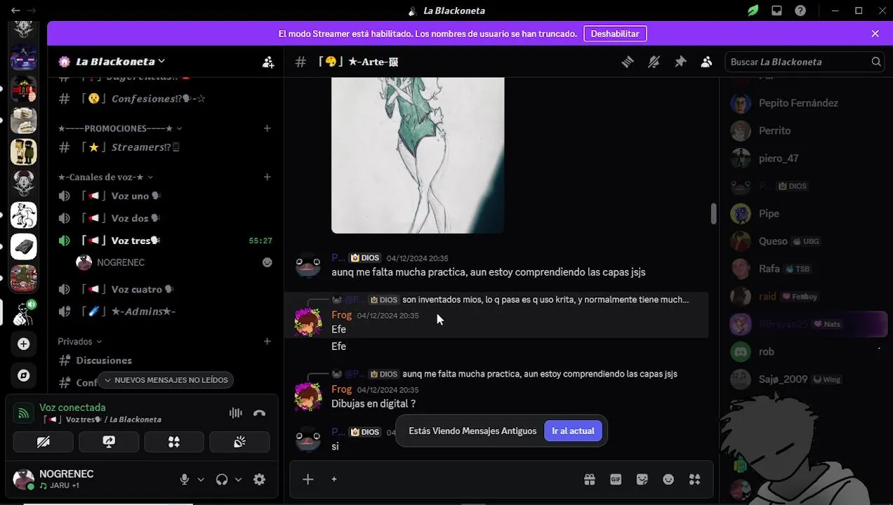893x505 pixels.
Task: Toggle noise suppression waveform icon
Action: point(236,413)
